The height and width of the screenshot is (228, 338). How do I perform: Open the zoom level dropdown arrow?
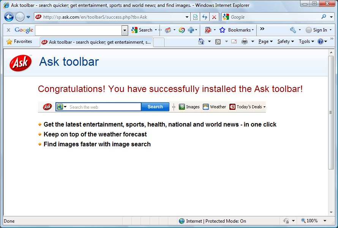(x=325, y=221)
